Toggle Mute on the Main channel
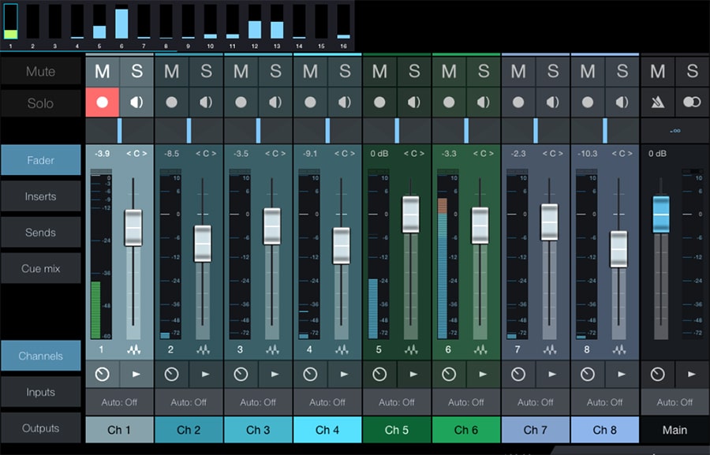The image size is (710, 455). pyautogui.click(x=657, y=71)
